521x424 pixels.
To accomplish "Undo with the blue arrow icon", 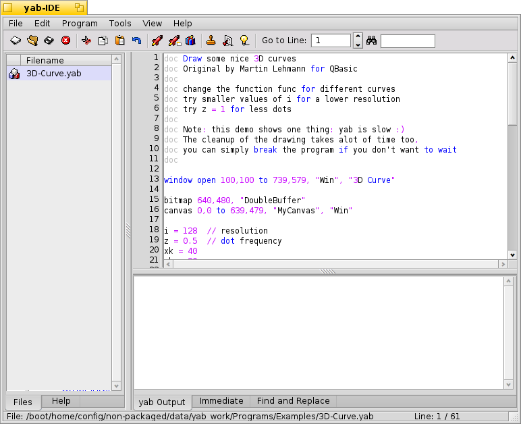I will coord(136,41).
